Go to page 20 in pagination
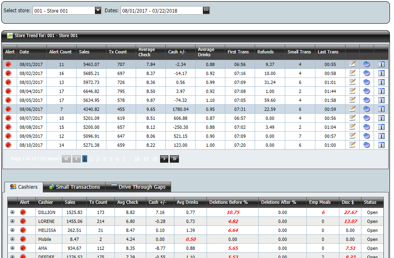This screenshot has height=258, width=394. [x=155, y=159]
